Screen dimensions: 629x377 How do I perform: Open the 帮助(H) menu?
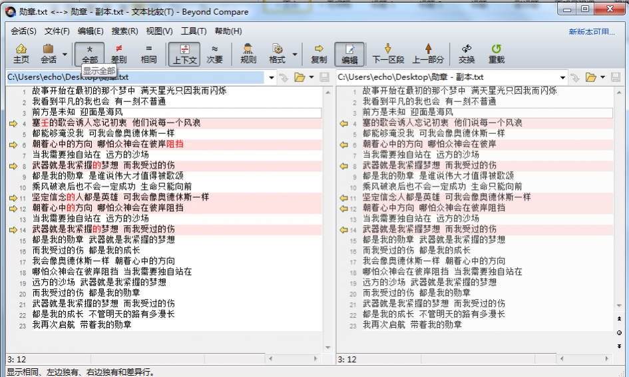(228, 31)
